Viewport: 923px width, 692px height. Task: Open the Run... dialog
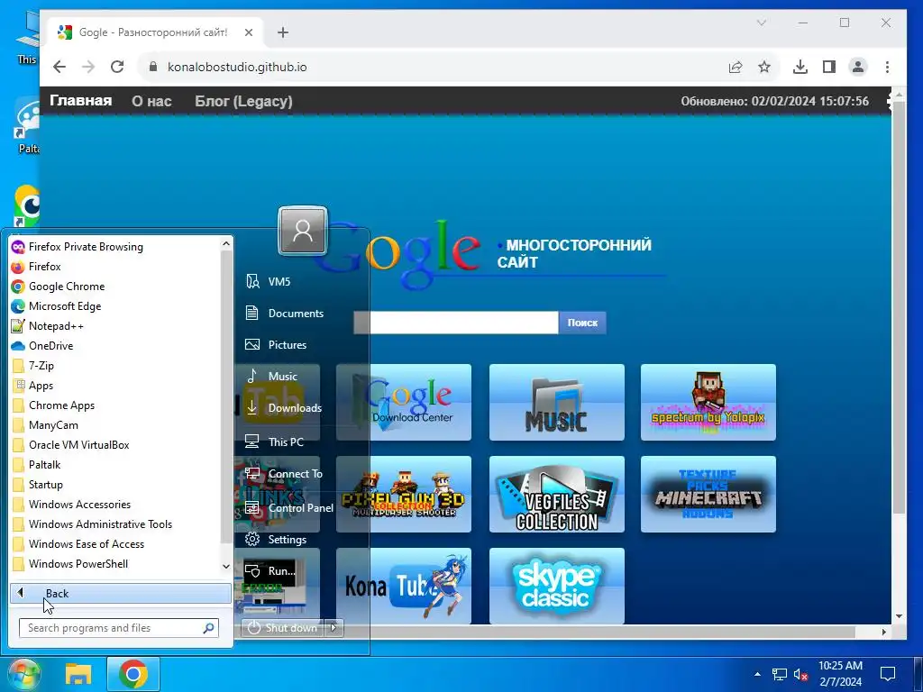click(270, 570)
